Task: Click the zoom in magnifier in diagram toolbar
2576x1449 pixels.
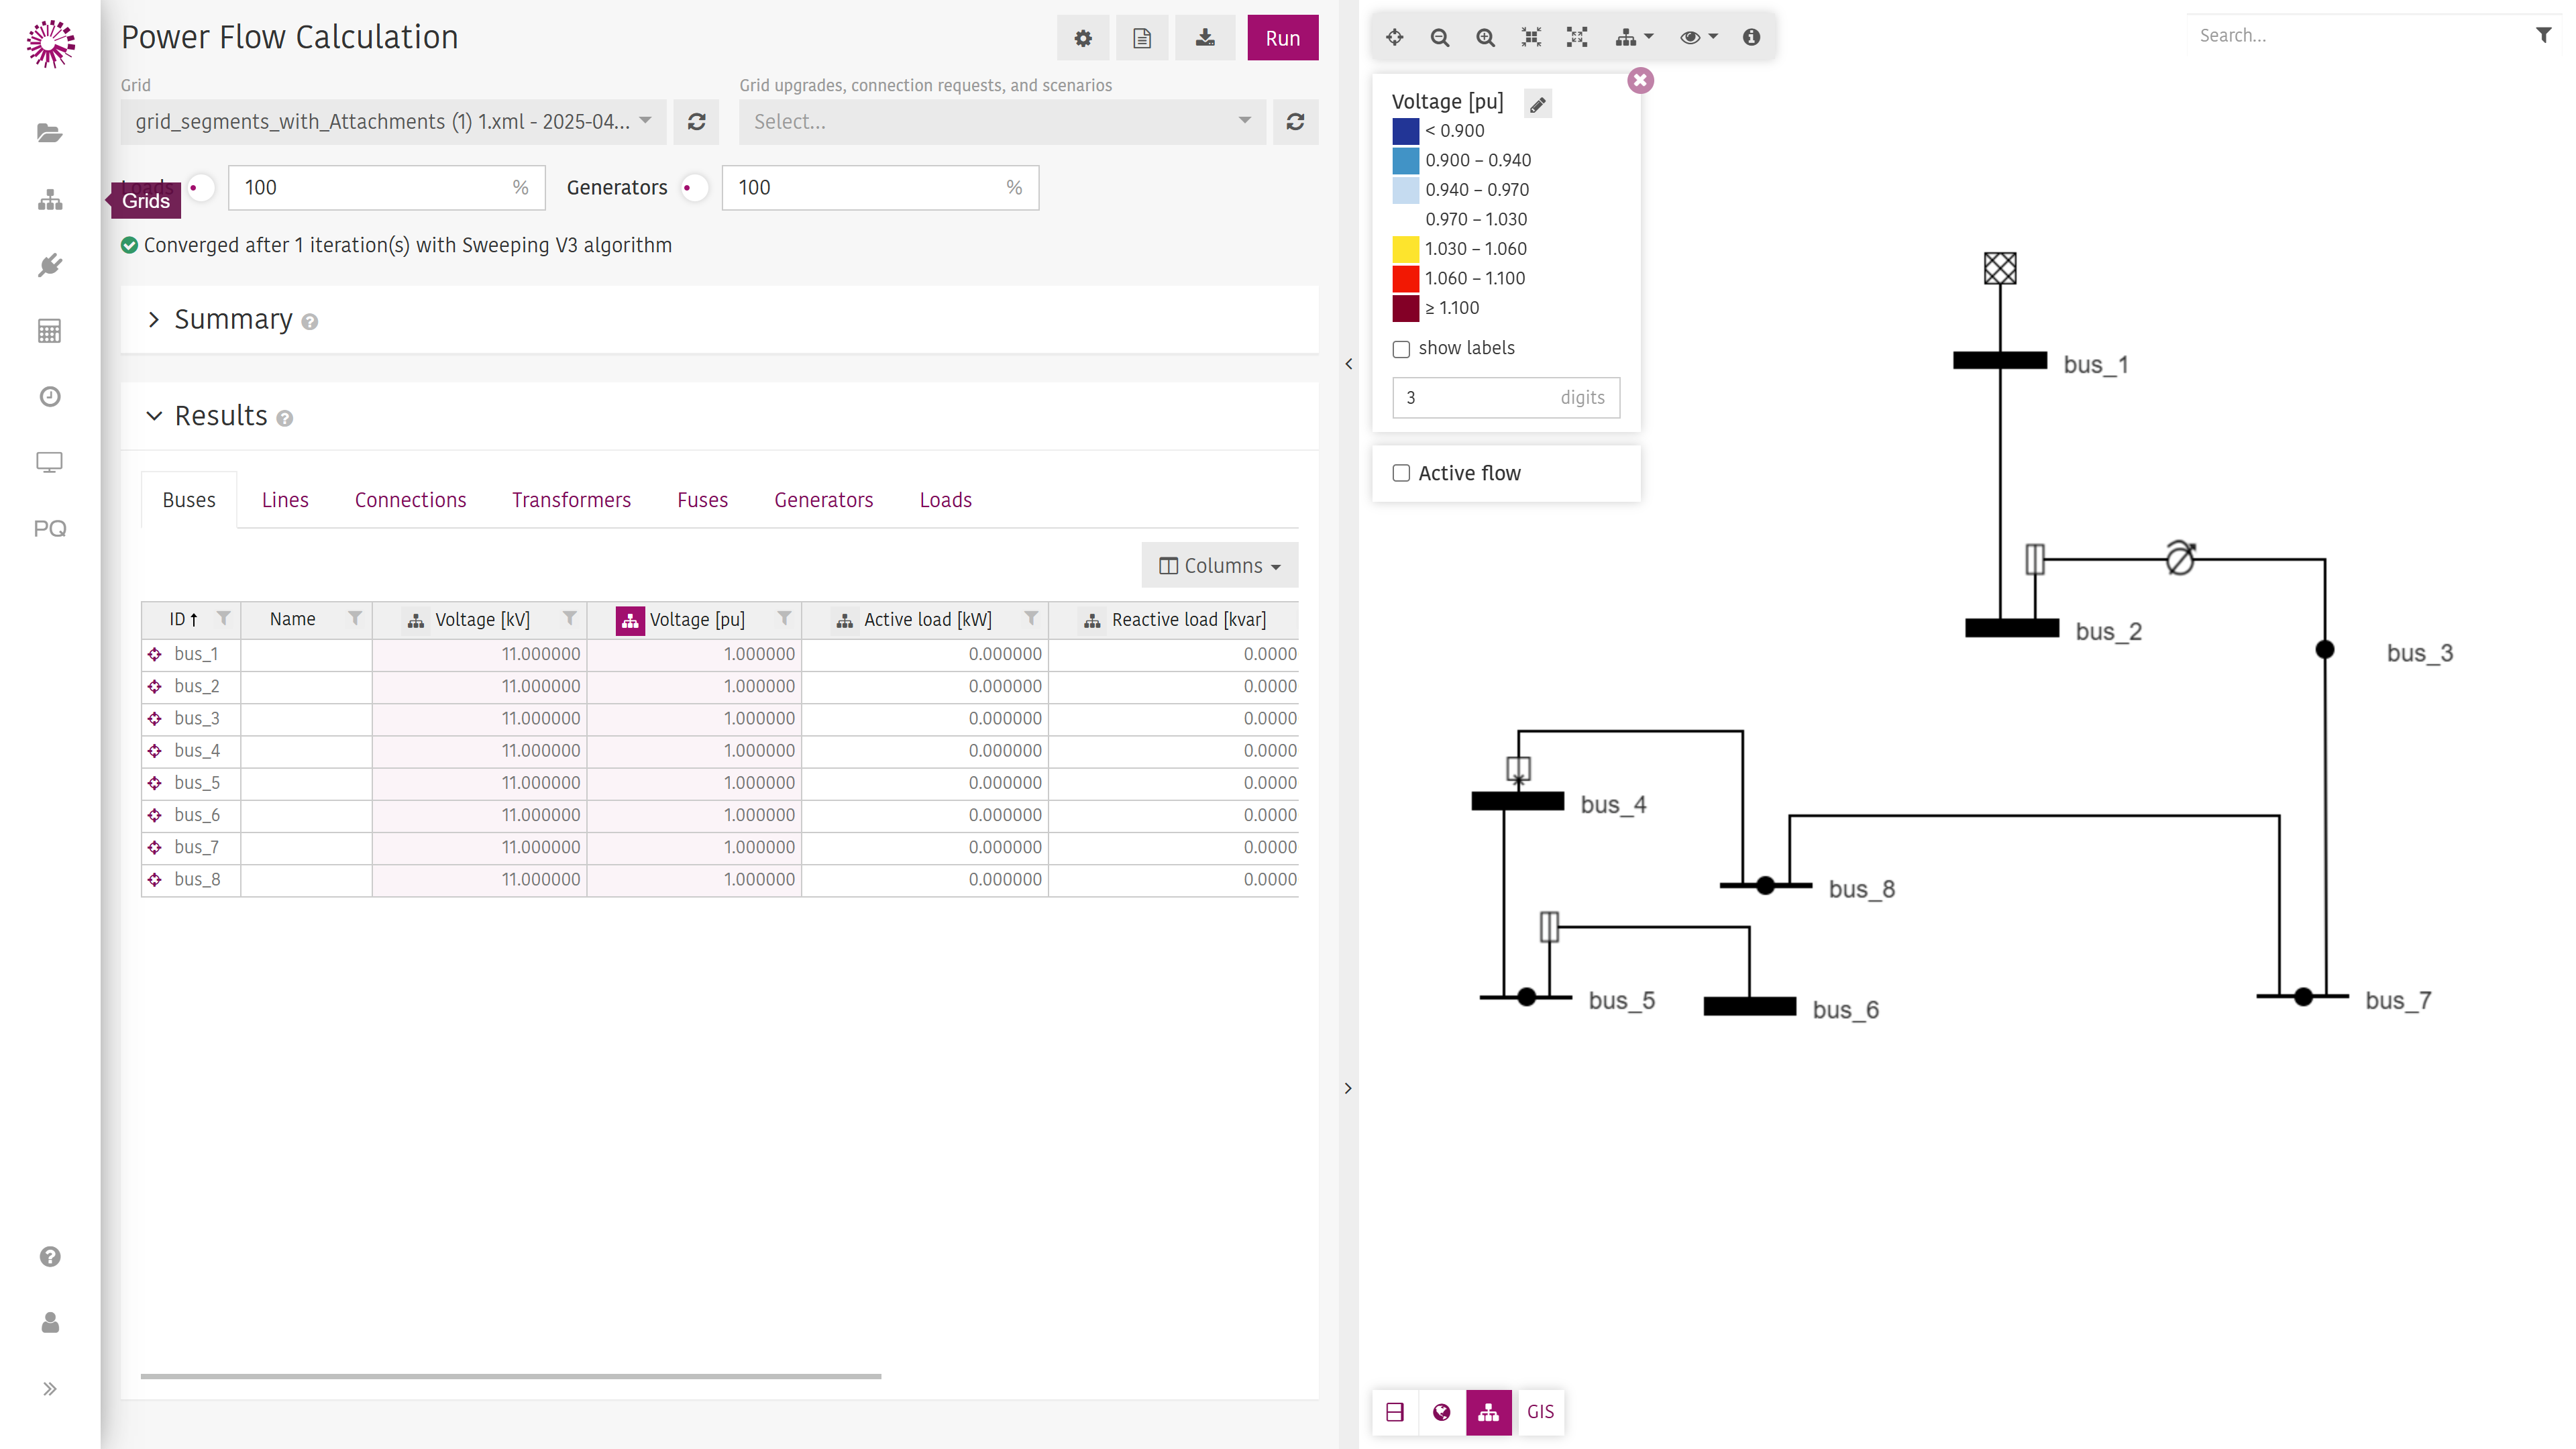Action: [1486, 37]
